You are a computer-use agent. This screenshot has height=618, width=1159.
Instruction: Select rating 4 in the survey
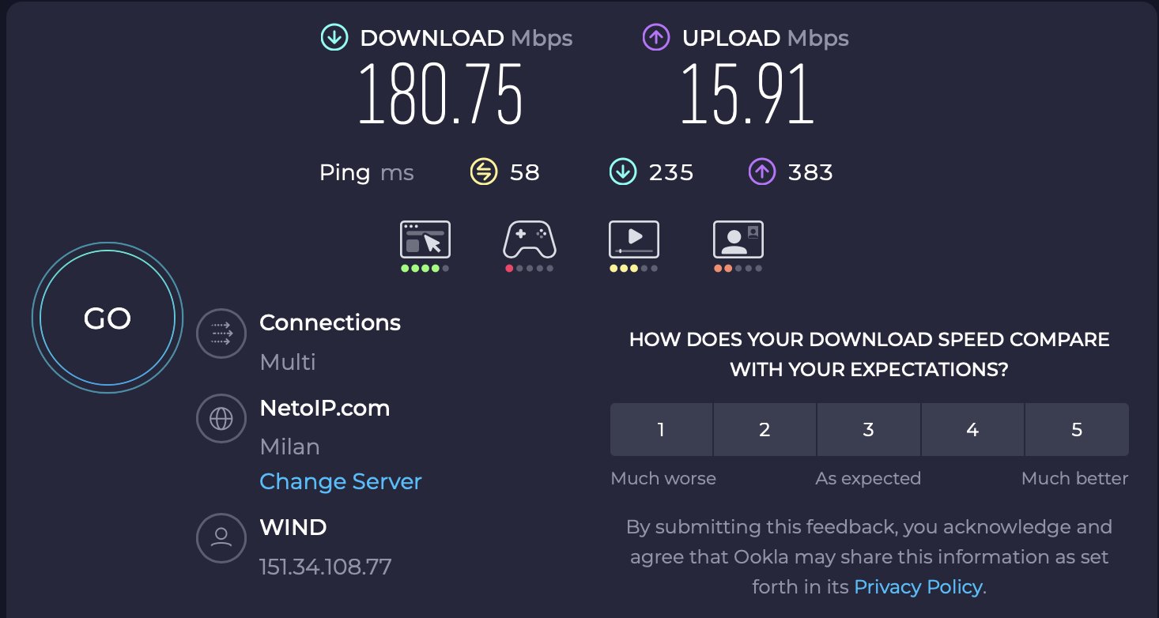[x=972, y=430]
